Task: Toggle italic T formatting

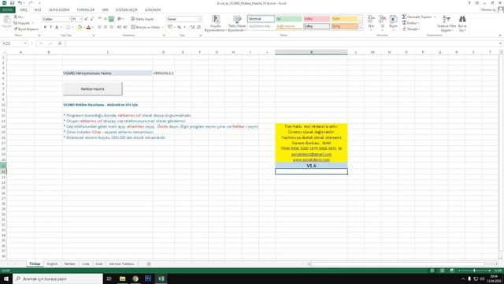Action: click(50, 28)
